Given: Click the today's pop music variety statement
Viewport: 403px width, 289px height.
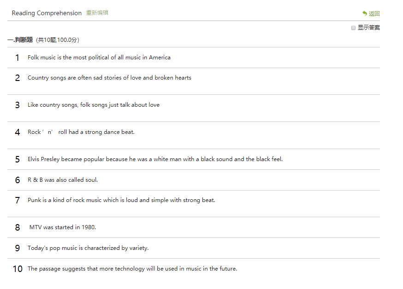Looking at the screenshot, I should pos(88,248).
